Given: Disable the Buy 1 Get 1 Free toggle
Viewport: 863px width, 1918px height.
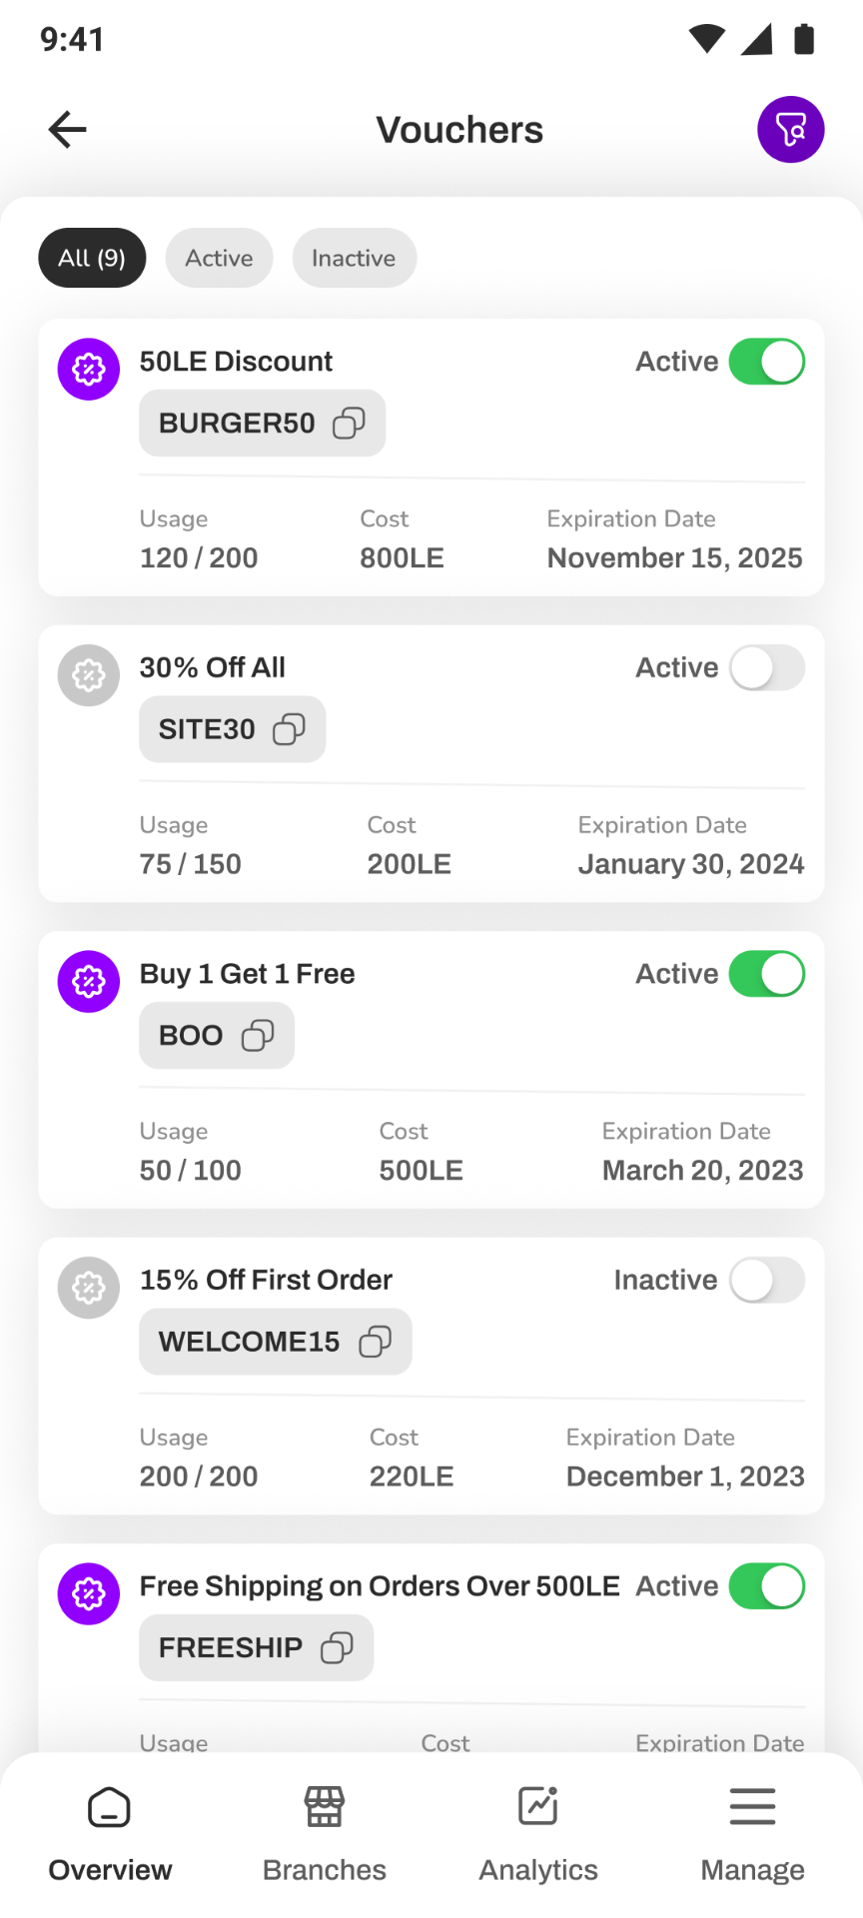Looking at the screenshot, I should pos(767,974).
